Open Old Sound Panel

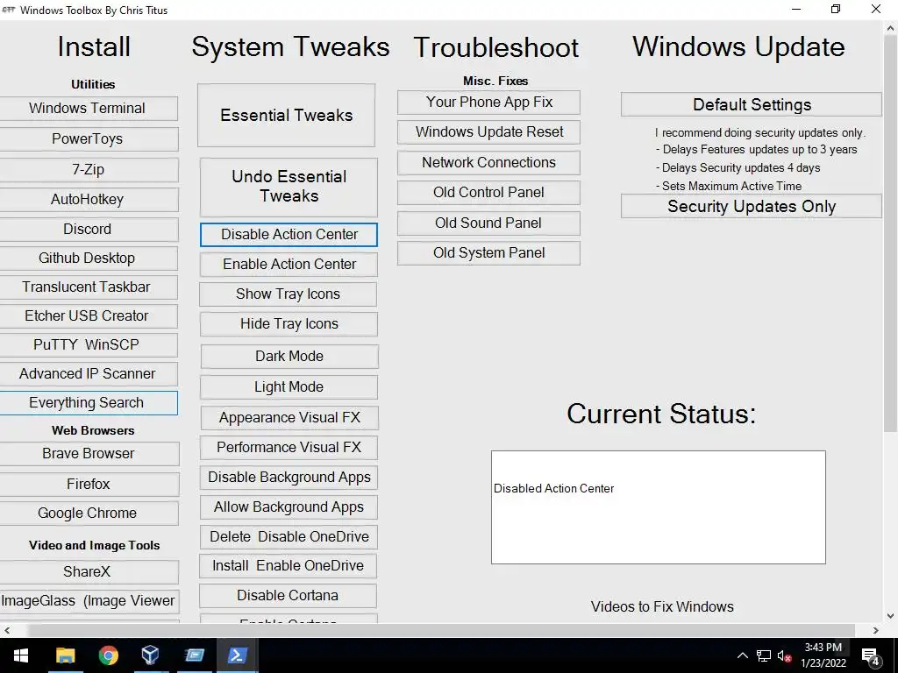(x=488, y=223)
